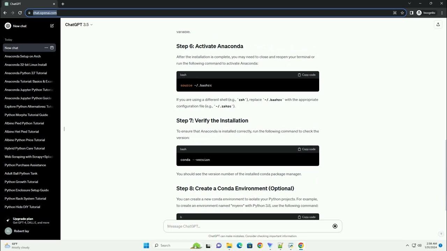Close the ChatGPT browser tab

click(x=54, y=4)
